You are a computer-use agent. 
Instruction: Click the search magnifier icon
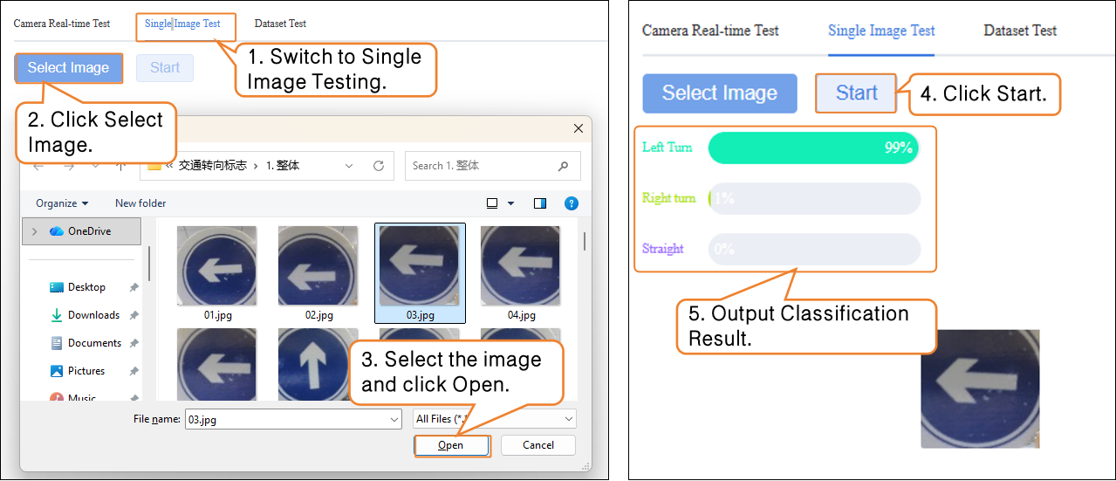(x=563, y=166)
